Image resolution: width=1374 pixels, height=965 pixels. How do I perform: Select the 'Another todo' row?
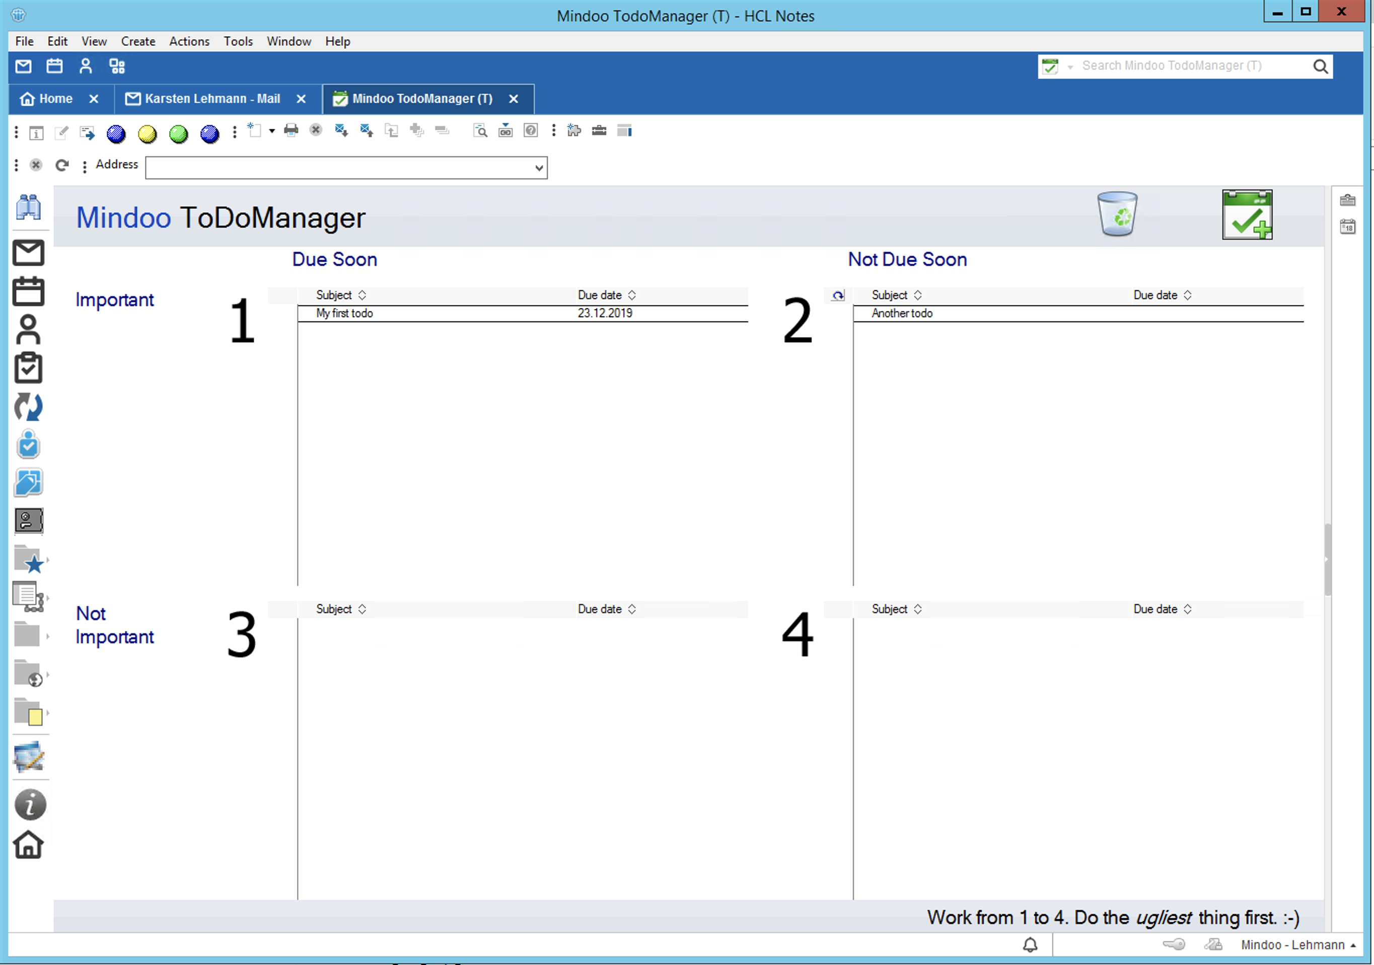(x=1078, y=314)
